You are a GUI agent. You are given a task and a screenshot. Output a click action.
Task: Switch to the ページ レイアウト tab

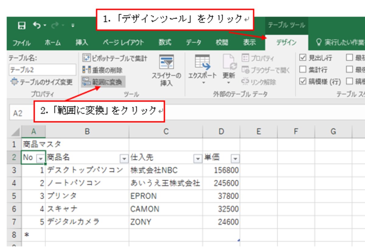click(x=123, y=43)
